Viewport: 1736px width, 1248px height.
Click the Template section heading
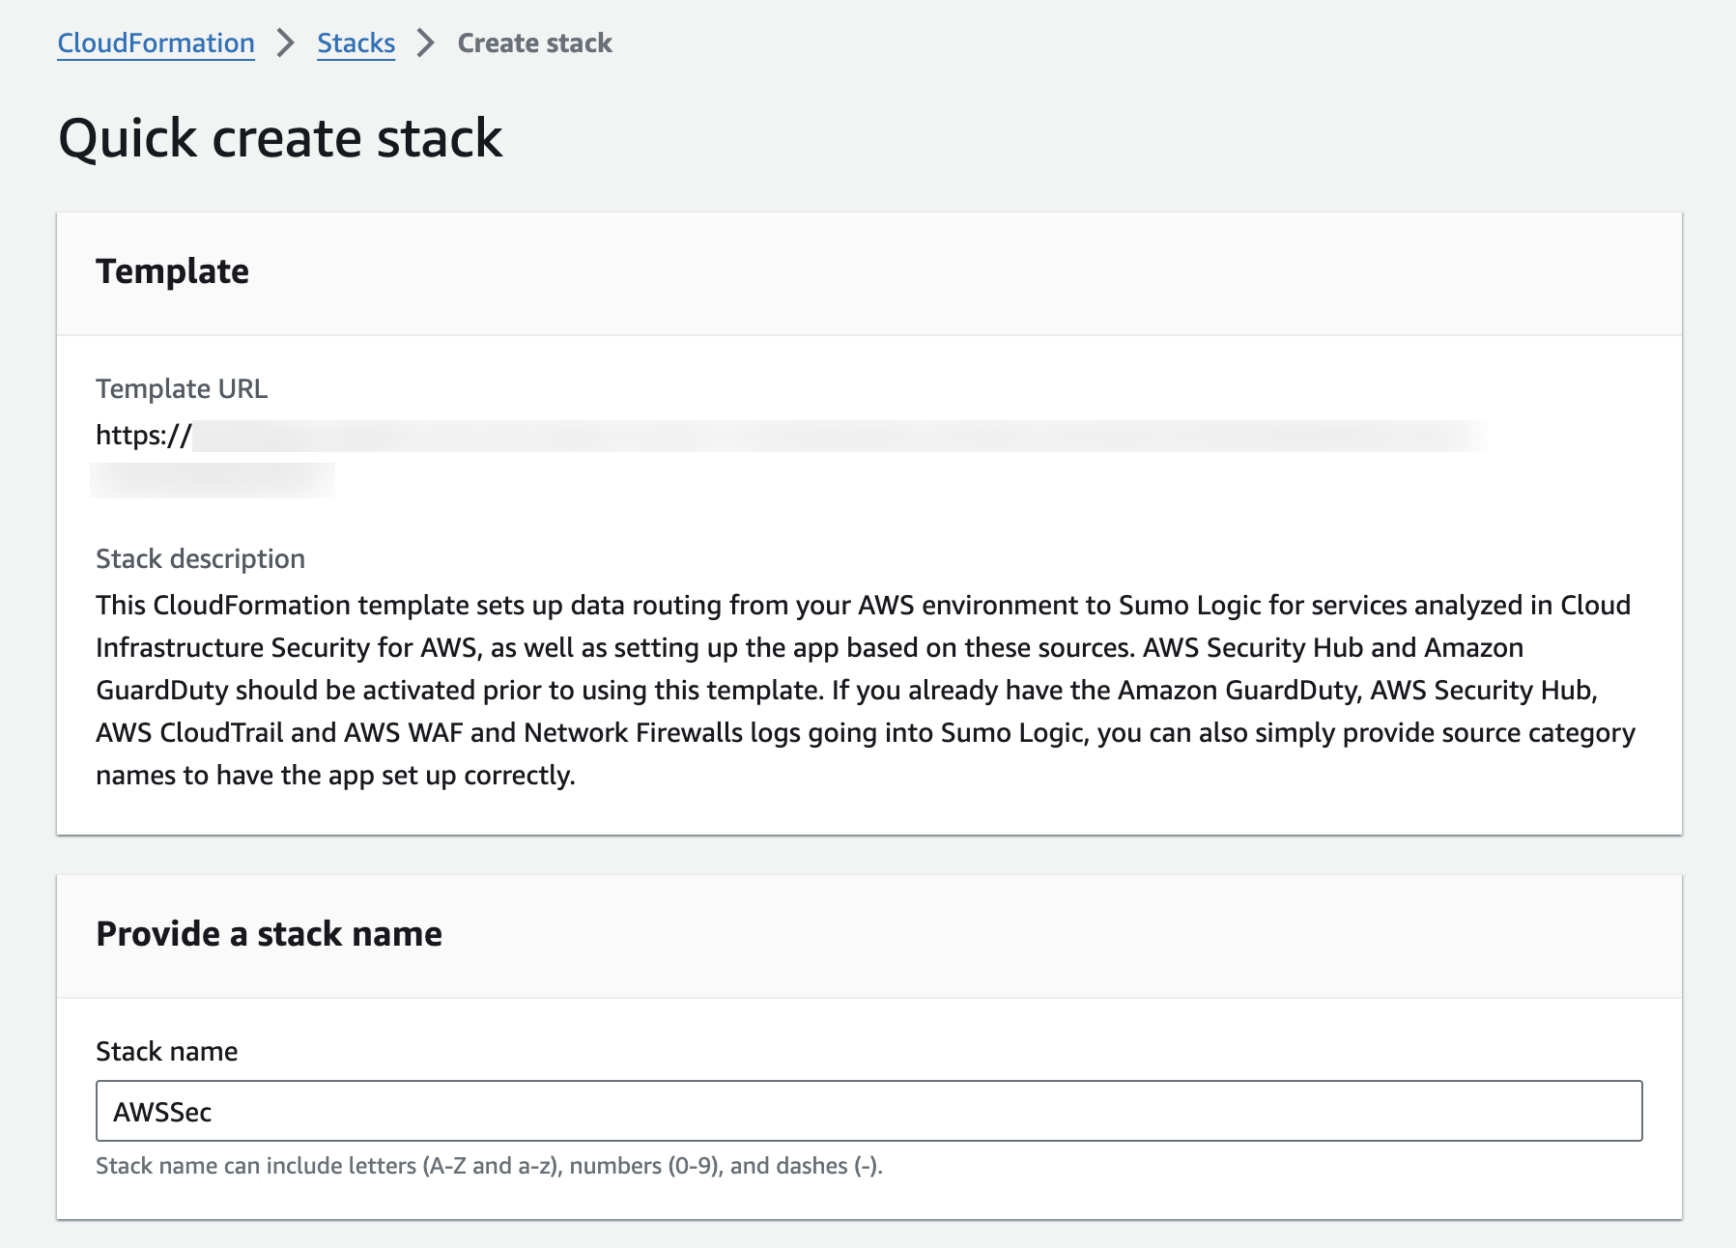pos(172,271)
